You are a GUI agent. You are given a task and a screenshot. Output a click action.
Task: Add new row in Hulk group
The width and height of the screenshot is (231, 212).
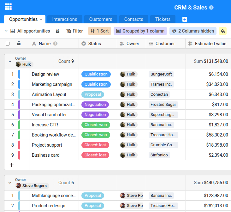coord(11,165)
